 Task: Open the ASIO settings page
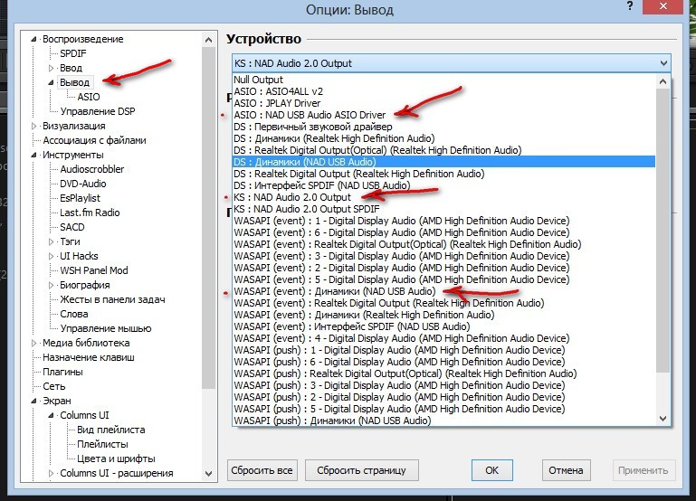click(x=89, y=97)
